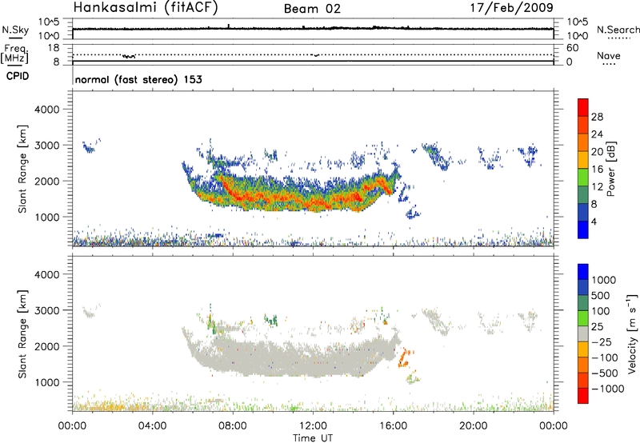Click 'Slant Range [km]' label of power panel

coord(22,169)
